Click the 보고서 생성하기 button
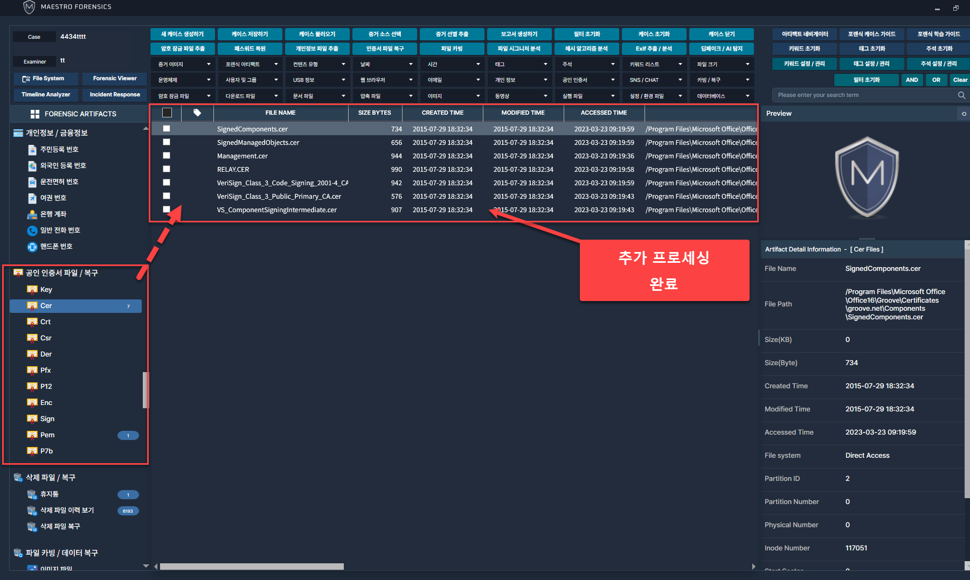This screenshot has height=580, width=970. pos(519,34)
